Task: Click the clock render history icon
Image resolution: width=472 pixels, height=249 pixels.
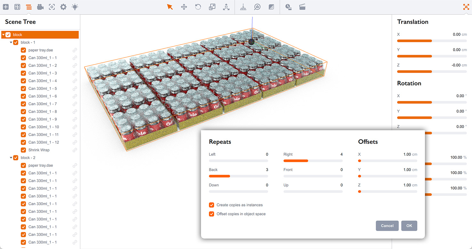Action: click(288, 7)
